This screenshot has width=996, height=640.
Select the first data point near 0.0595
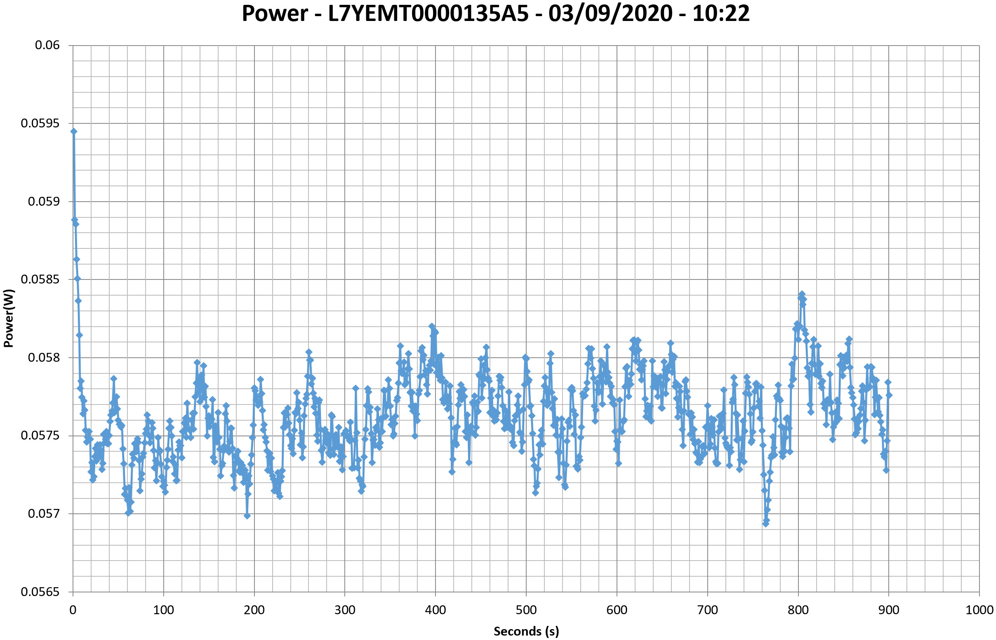click(x=73, y=131)
